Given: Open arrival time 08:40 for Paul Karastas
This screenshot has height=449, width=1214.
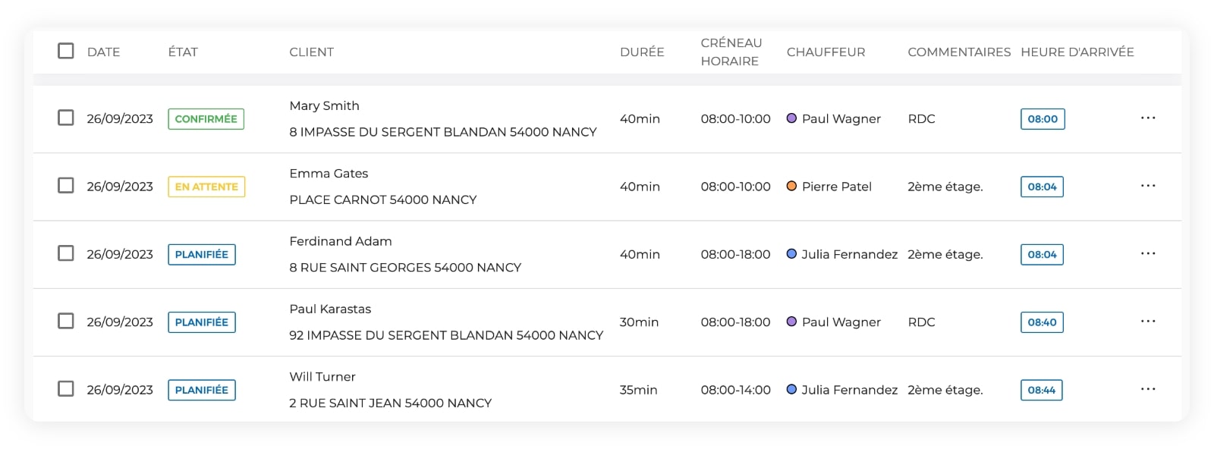Looking at the screenshot, I should (1043, 321).
